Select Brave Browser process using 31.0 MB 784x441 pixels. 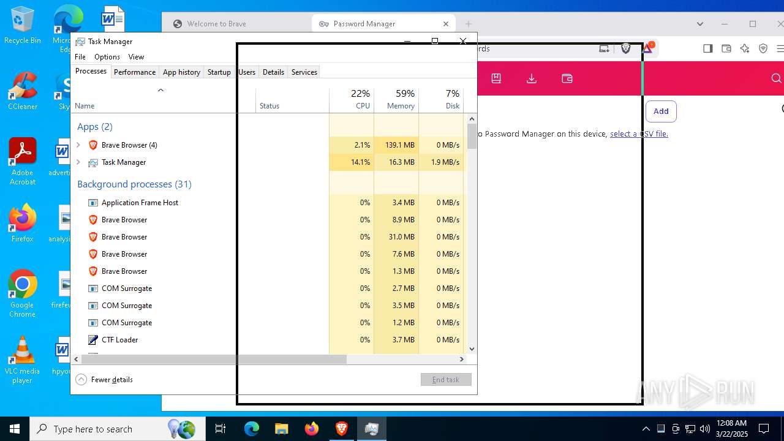(268, 237)
